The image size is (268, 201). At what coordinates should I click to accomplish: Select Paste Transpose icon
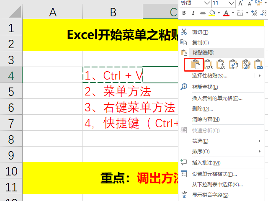pyautogui.click(x=233, y=64)
